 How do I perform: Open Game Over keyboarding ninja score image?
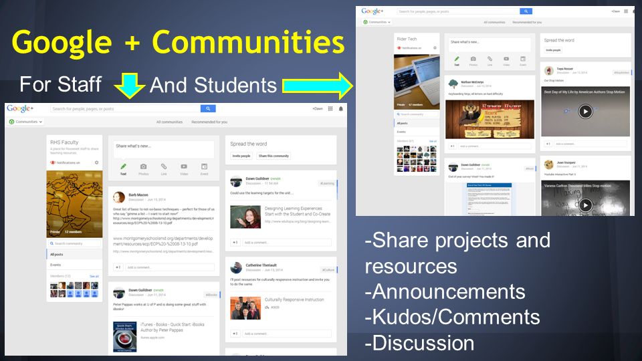(490, 120)
